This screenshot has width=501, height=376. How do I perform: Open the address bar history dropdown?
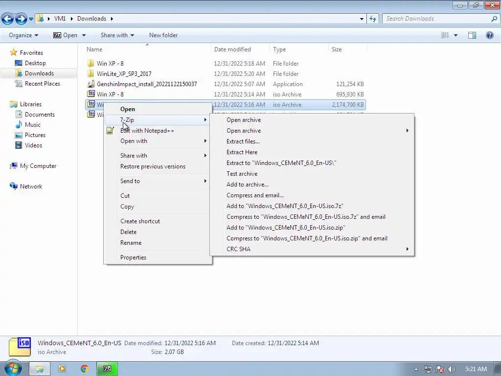tap(362, 19)
